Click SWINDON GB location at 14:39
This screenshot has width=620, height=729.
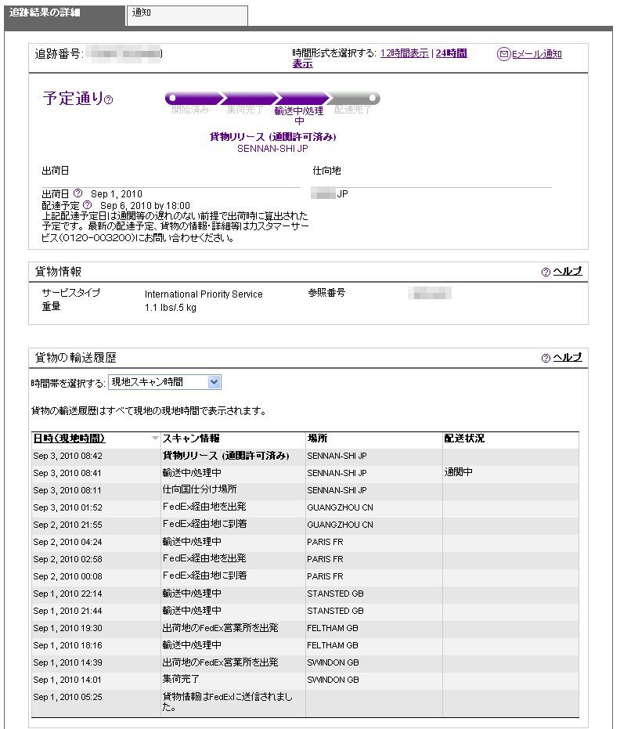[x=333, y=662]
